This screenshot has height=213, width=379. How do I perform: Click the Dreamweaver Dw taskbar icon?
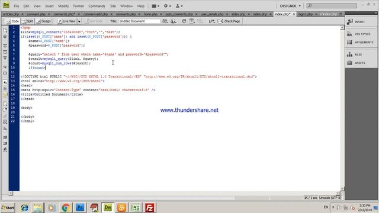(108, 208)
